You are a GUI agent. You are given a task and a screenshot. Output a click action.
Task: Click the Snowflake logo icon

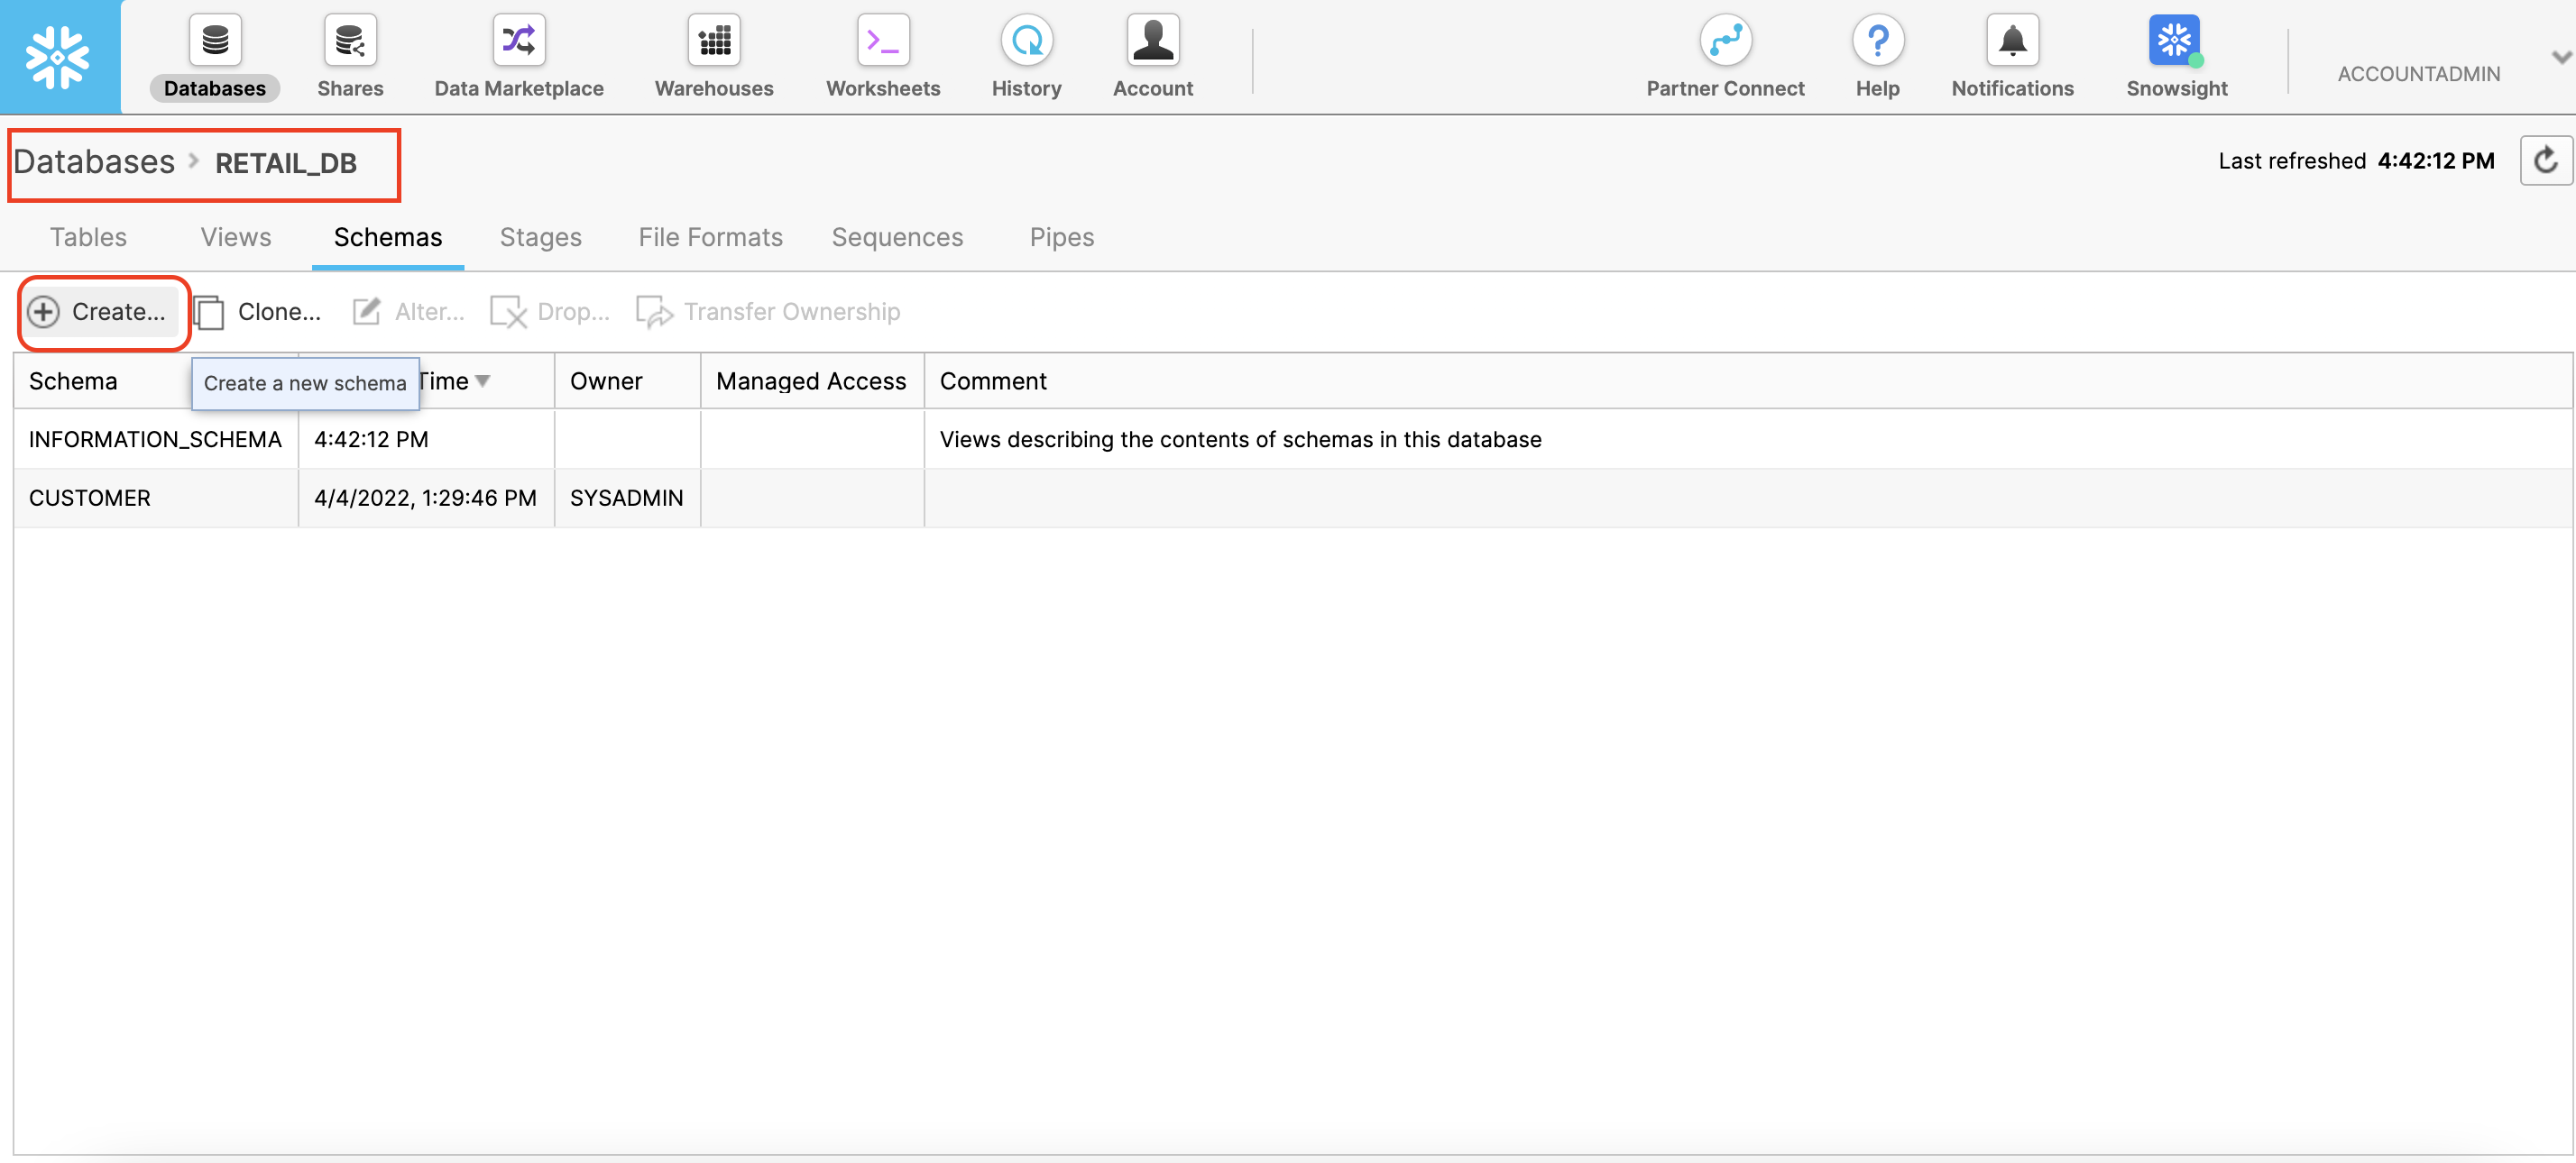click(x=58, y=57)
